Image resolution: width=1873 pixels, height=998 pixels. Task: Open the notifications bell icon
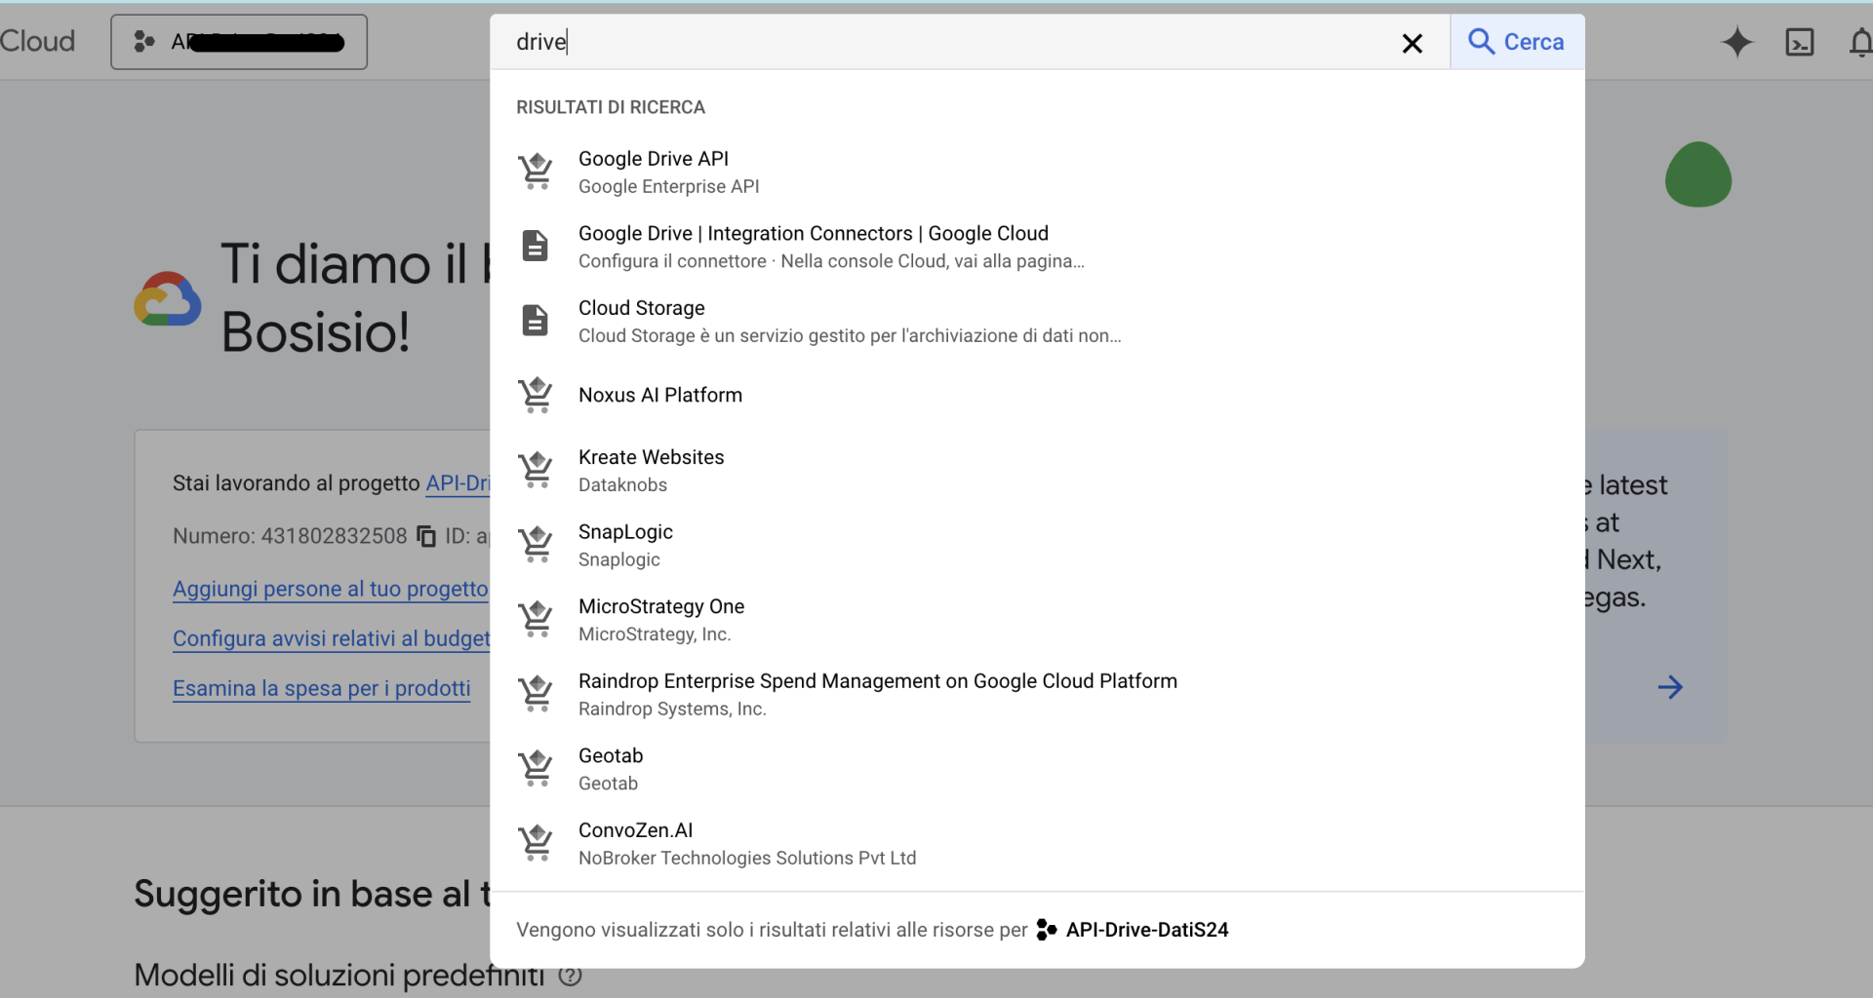click(x=1860, y=43)
